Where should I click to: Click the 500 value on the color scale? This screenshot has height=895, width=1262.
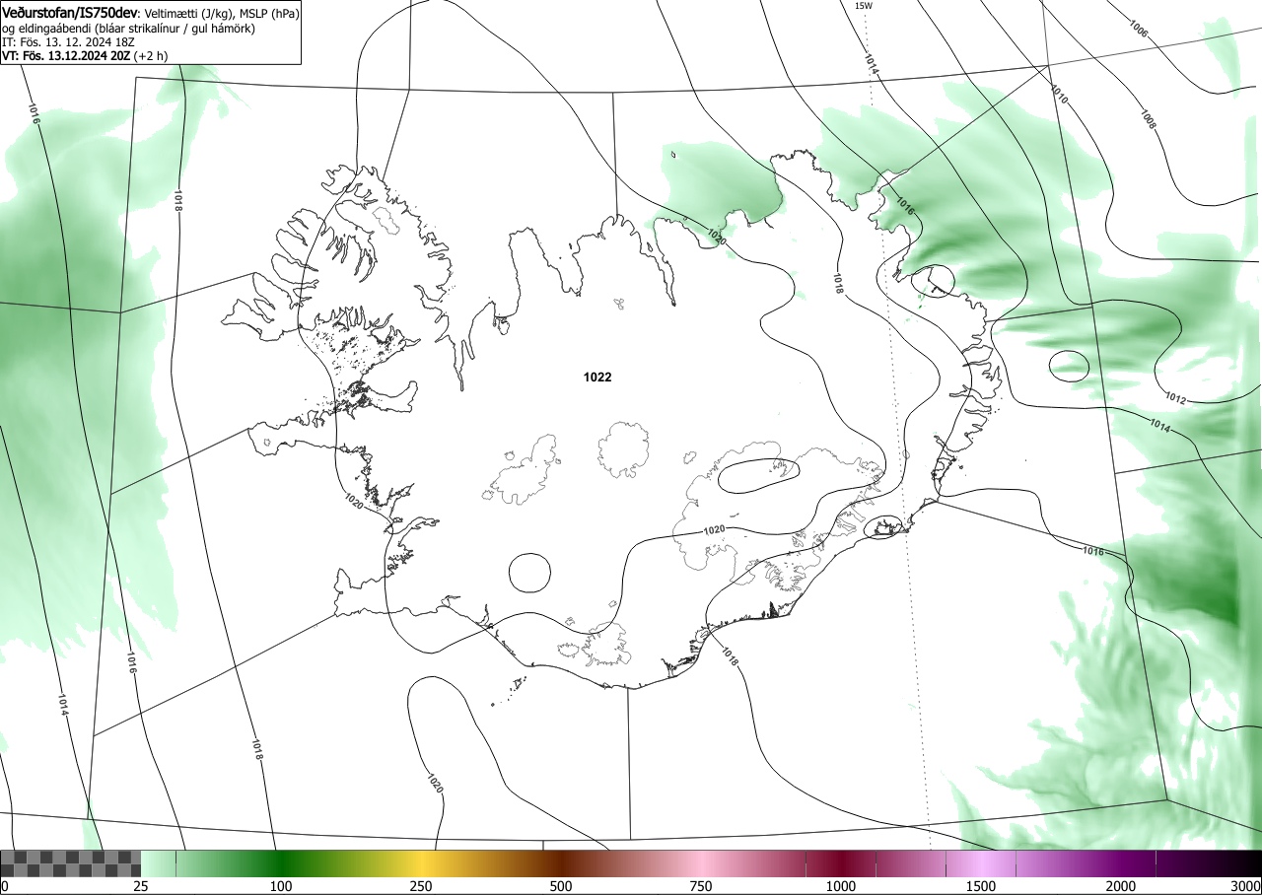[x=561, y=886]
